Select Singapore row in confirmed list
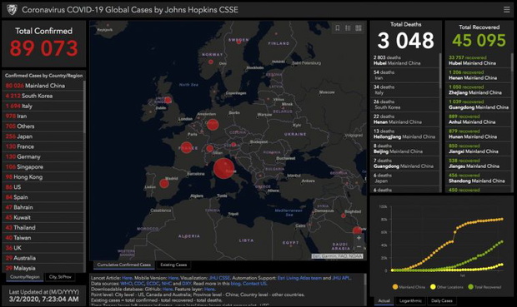Screen dimensions: 517x307 tap(43, 167)
